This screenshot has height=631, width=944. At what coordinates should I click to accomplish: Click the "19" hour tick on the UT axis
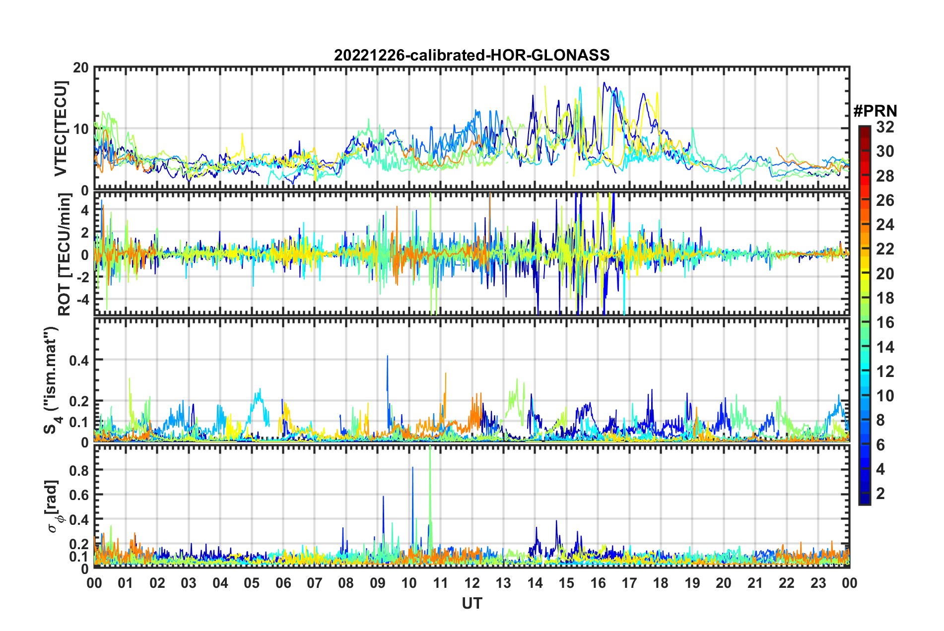(x=692, y=582)
